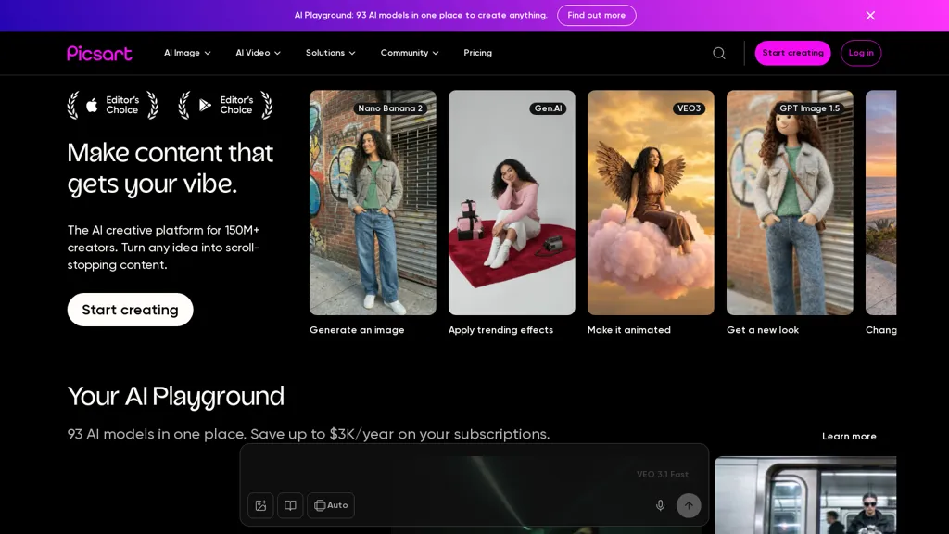Close the AI Playground announcement banner
Image resolution: width=949 pixels, height=534 pixels.
pos(869,16)
